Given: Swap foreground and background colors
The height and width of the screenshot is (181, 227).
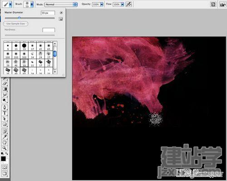Looking at the screenshot, I should [x=7, y=154].
